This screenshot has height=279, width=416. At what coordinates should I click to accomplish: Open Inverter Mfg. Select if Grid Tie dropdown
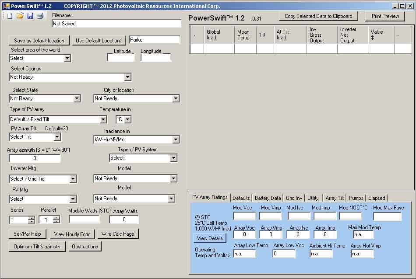click(73, 179)
